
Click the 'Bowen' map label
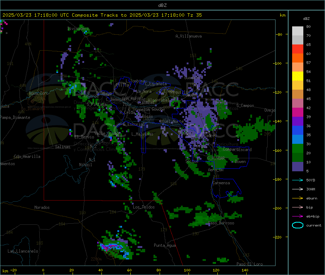click(240, 162)
